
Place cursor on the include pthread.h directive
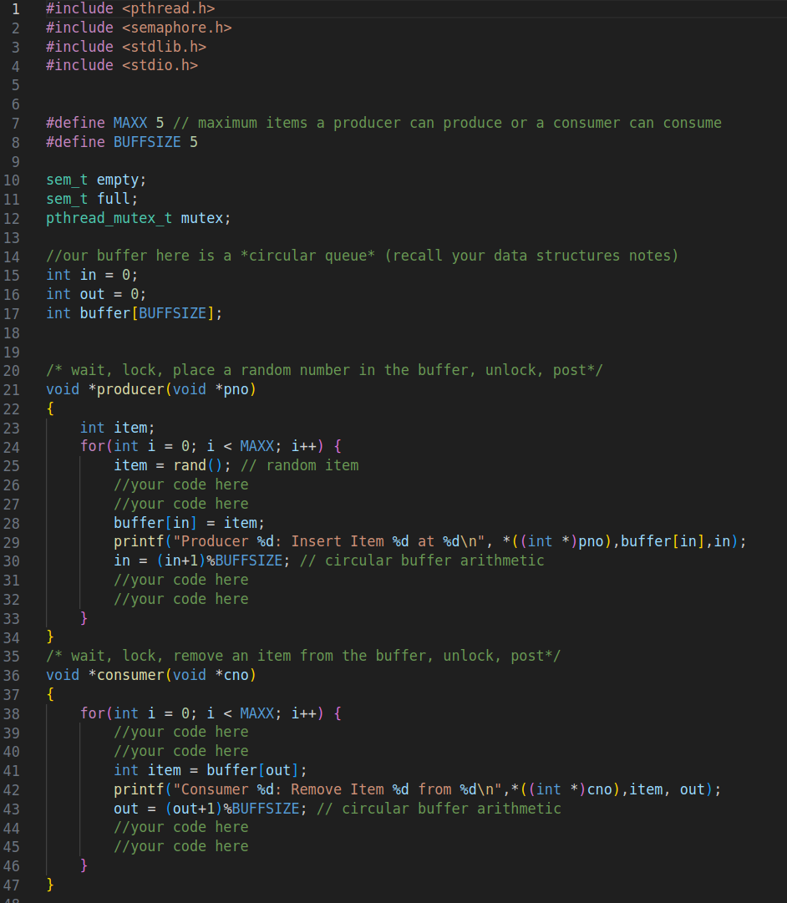[129, 8]
